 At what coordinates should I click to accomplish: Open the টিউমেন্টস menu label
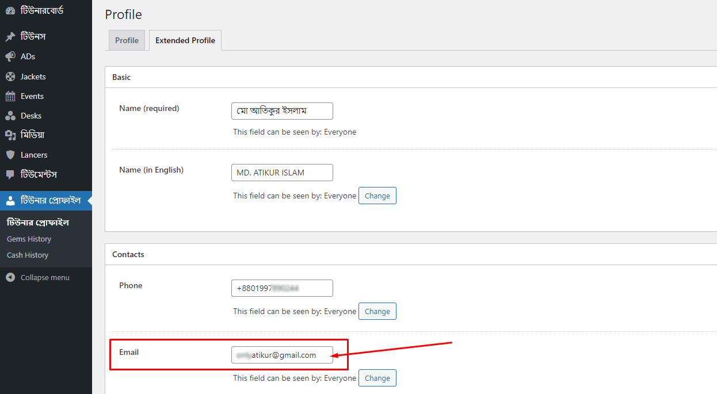pyautogui.click(x=39, y=174)
